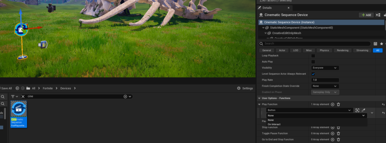Open property matrix table icon in Details
This screenshot has width=386, height=143.
coord(375,44)
